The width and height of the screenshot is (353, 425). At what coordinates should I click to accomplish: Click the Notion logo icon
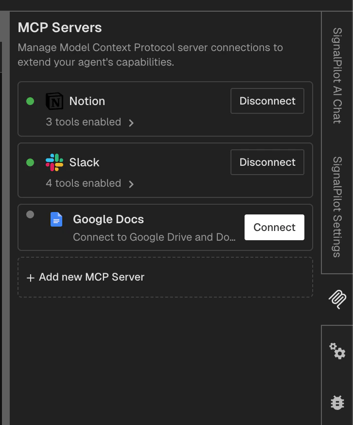pyautogui.click(x=55, y=101)
